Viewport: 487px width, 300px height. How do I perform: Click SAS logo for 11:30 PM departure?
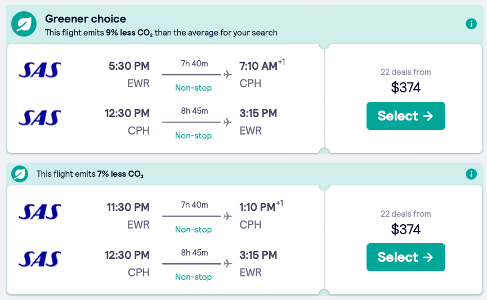[39, 211]
